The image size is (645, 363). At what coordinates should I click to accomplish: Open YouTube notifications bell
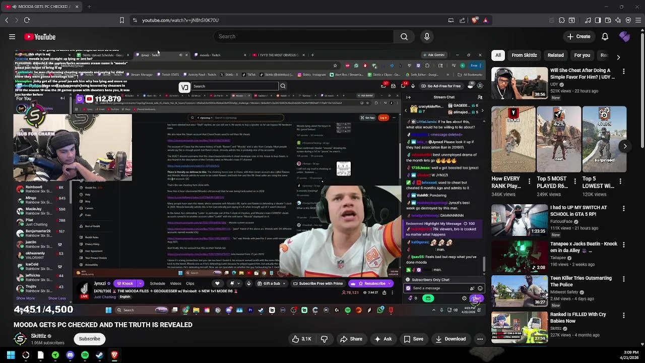point(605,36)
